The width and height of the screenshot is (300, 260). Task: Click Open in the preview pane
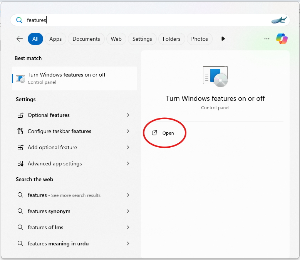coord(163,133)
